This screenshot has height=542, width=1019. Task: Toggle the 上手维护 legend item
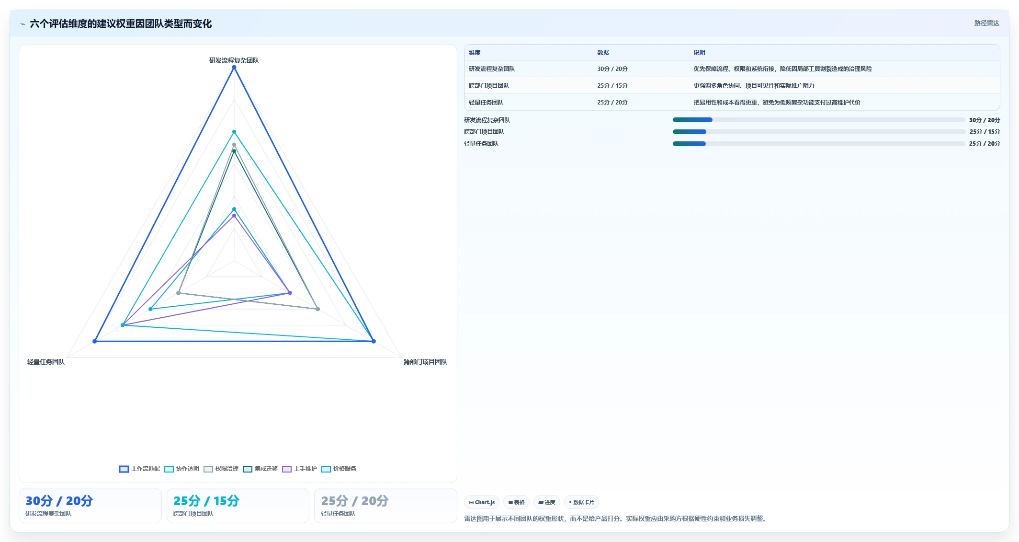tap(300, 469)
